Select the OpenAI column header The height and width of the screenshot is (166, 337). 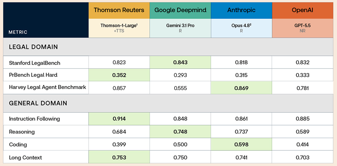(x=303, y=10)
